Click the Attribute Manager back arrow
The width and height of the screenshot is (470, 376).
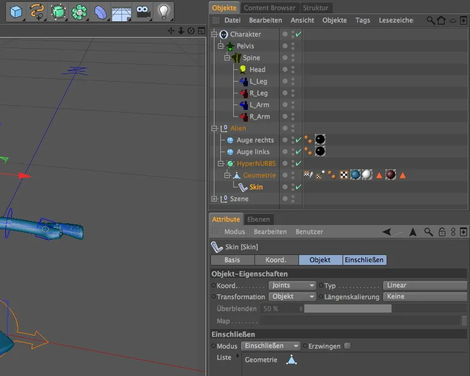coord(387,232)
